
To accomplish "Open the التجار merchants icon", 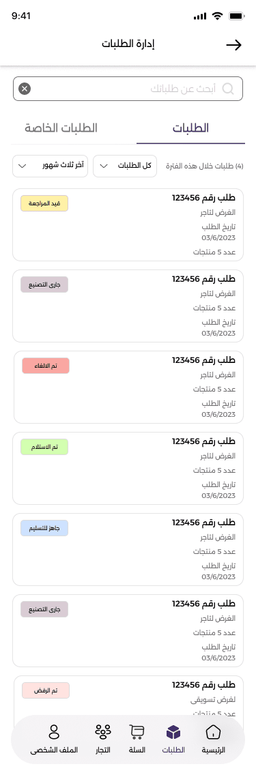I will 103,731.
